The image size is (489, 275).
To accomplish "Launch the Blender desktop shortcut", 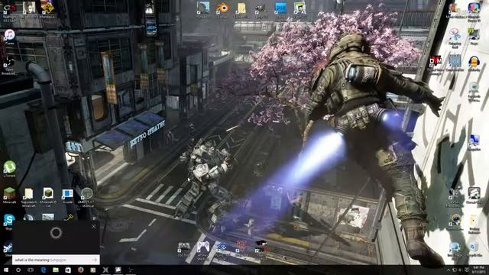I will click(x=222, y=9).
